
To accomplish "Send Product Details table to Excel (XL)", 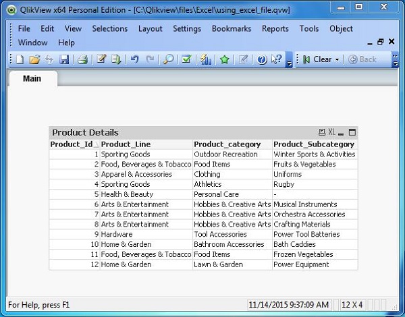I will tap(331, 132).
